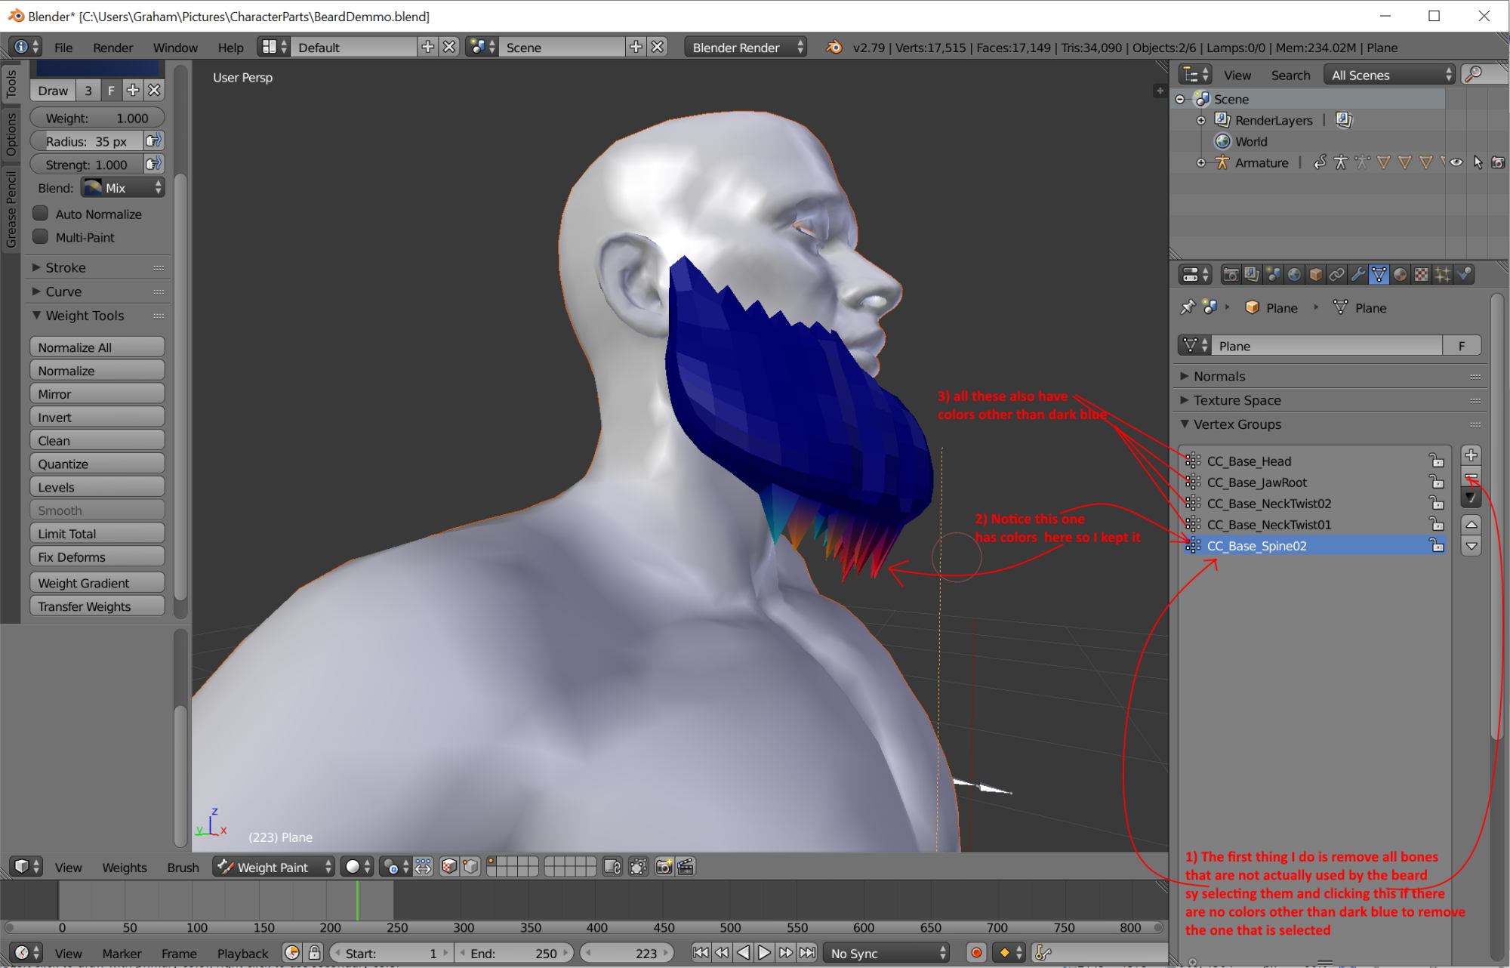Click the Invert weights button
The height and width of the screenshot is (968, 1510).
[x=97, y=417]
